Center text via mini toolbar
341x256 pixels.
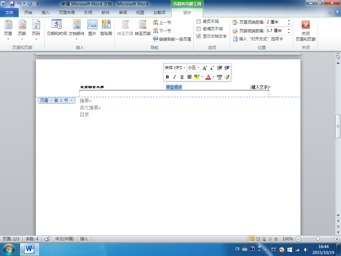(189, 77)
